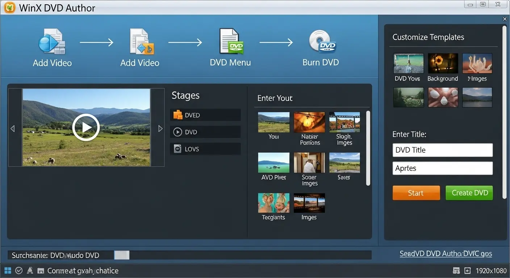Click the Aprtes input field
This screenshot has width=510, height=278.
(443, 168)
